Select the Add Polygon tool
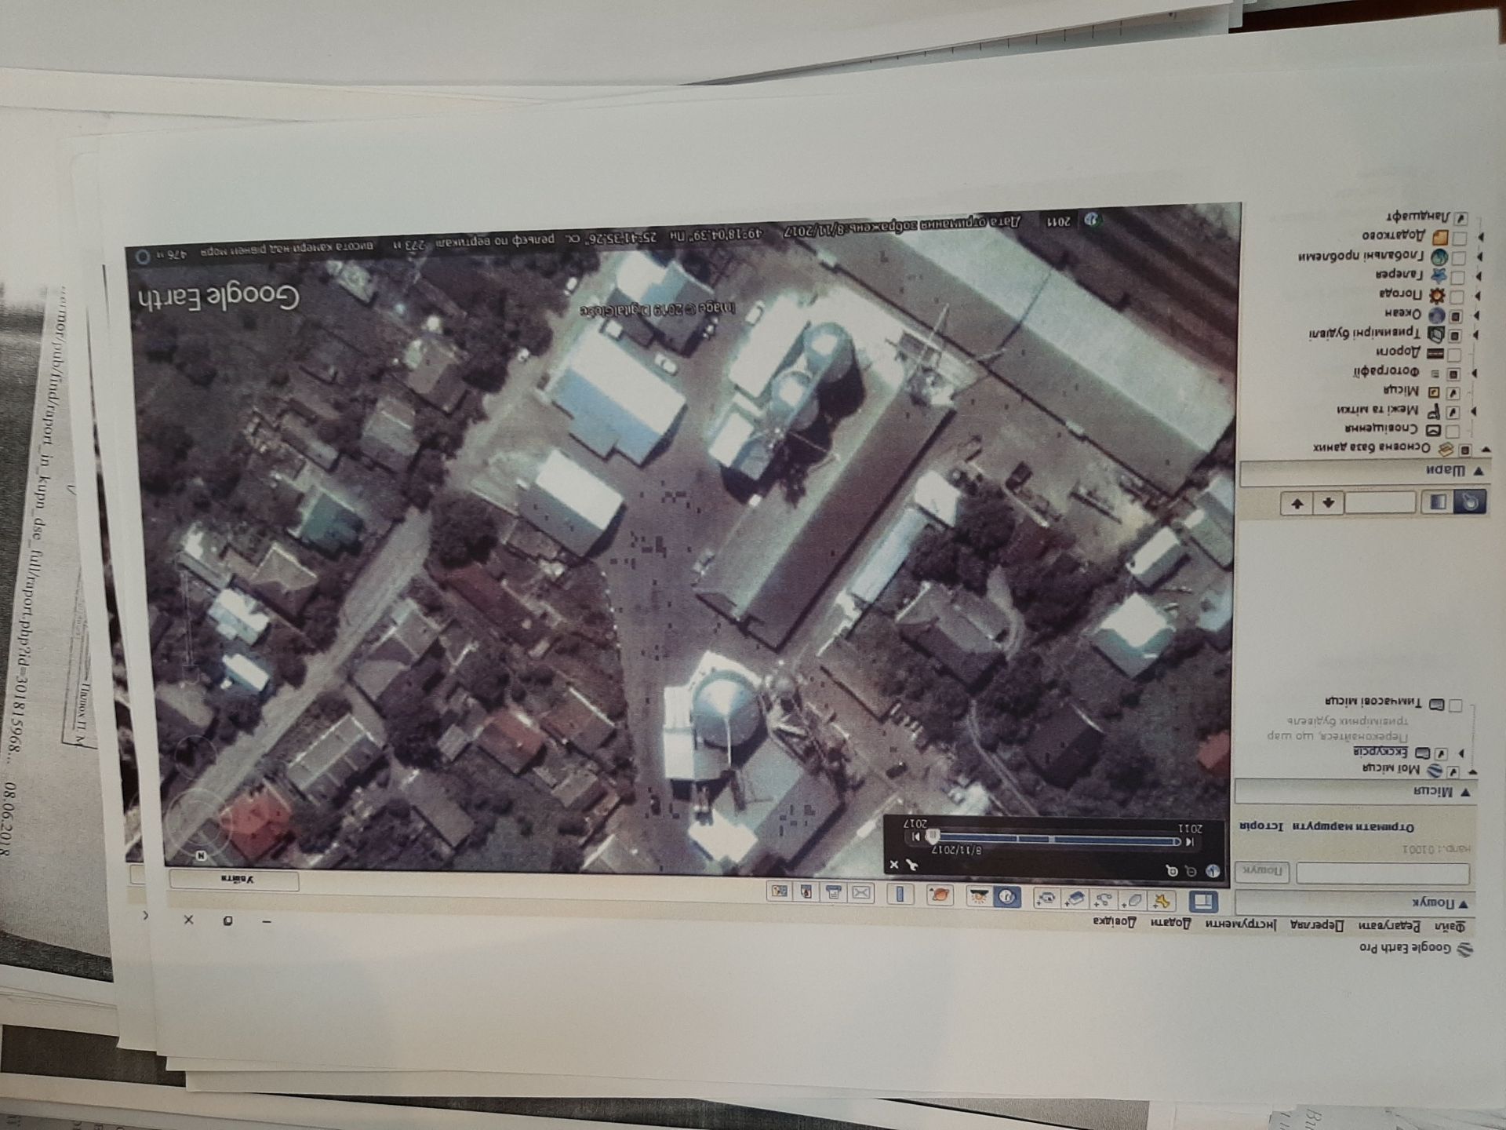Screen dimensions: 1506x1130 coord(1133,900)
